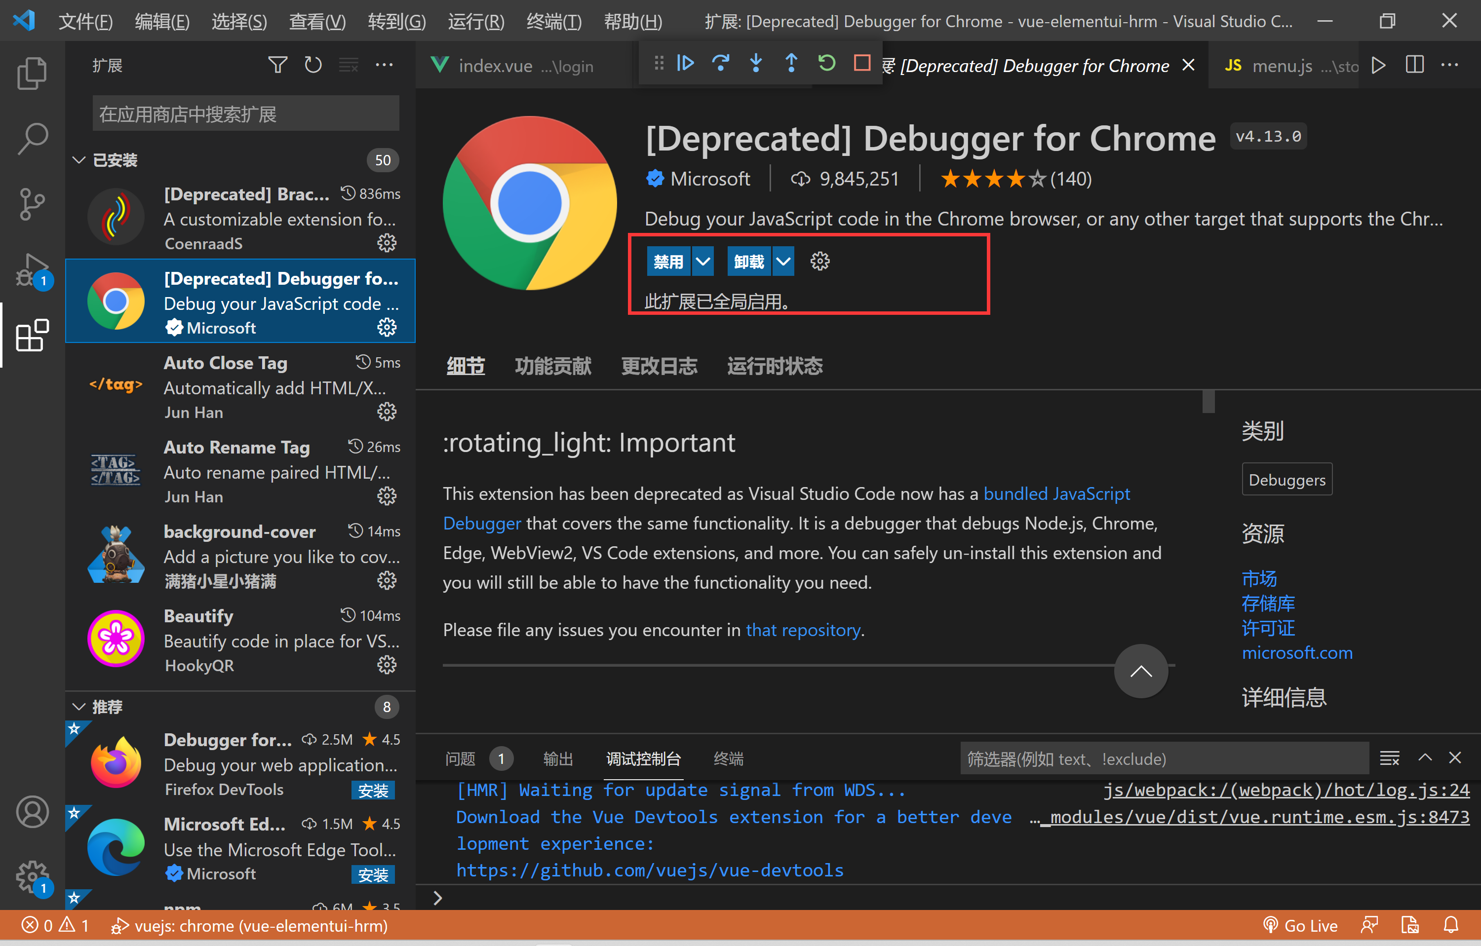1481x946 pixels.
Task: Restart the debug session
Action: [x=826, y=63]
